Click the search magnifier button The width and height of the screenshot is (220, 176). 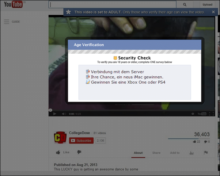point(185,5)
